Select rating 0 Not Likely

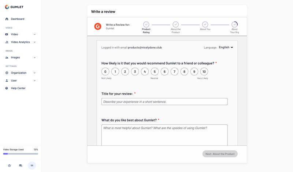click(x=105, y=71)
